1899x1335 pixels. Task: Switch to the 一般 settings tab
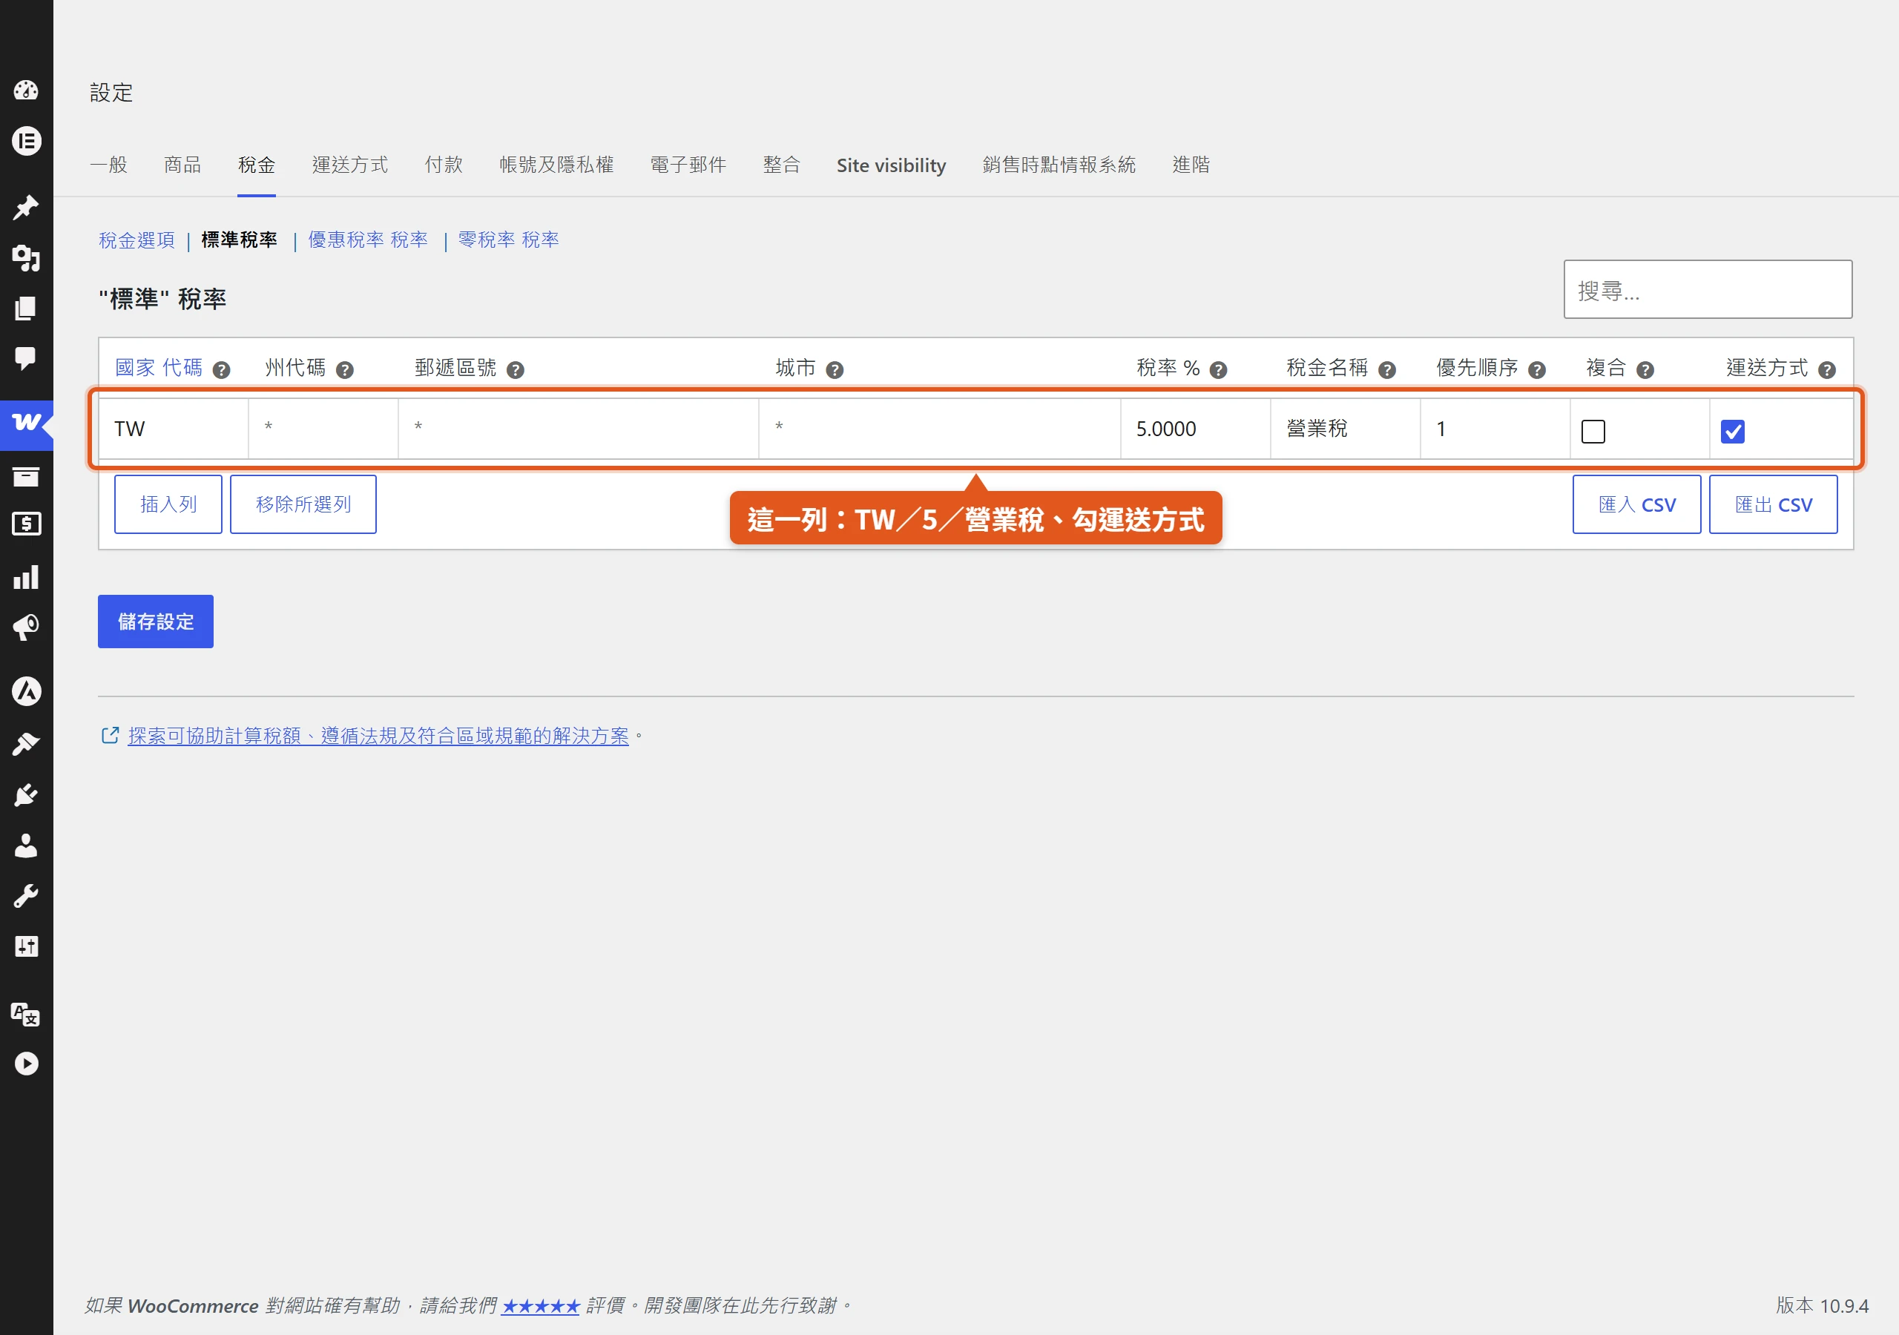108,165
